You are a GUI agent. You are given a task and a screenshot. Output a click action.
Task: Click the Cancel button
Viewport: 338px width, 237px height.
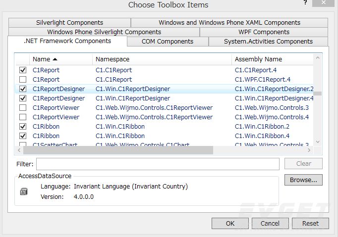click(x=270, y=224)
